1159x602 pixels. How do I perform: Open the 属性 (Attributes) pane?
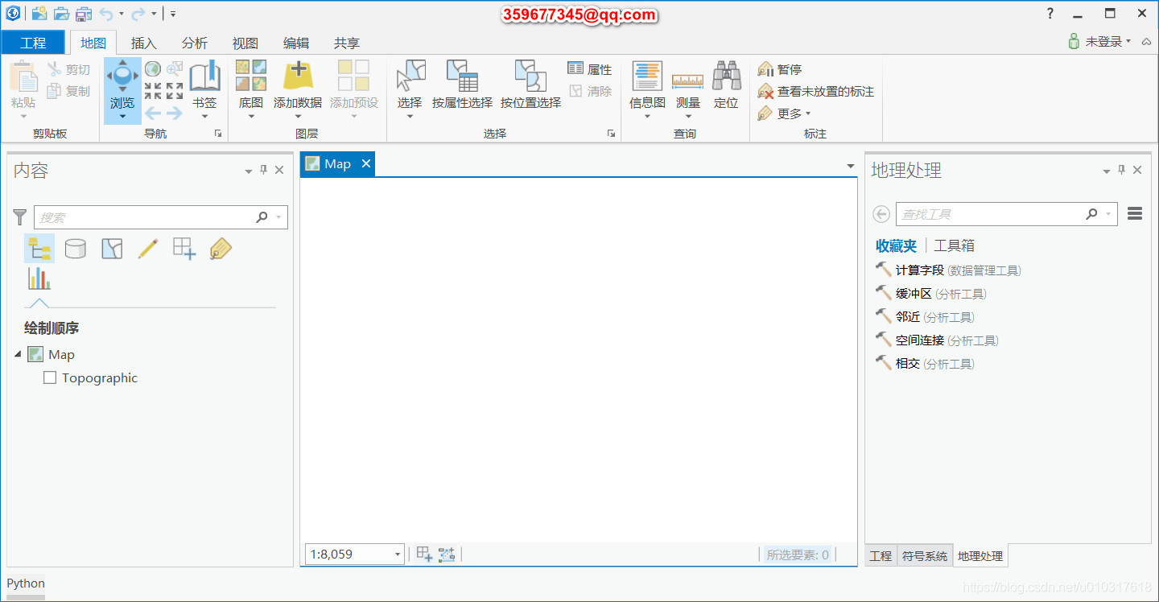point(590,69)
